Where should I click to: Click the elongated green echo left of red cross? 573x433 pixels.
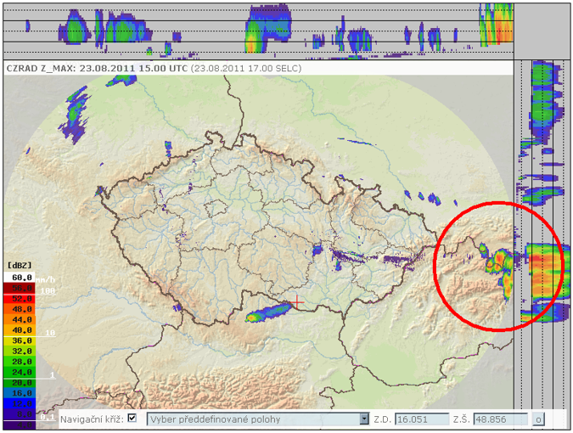[x=267, y=313]
